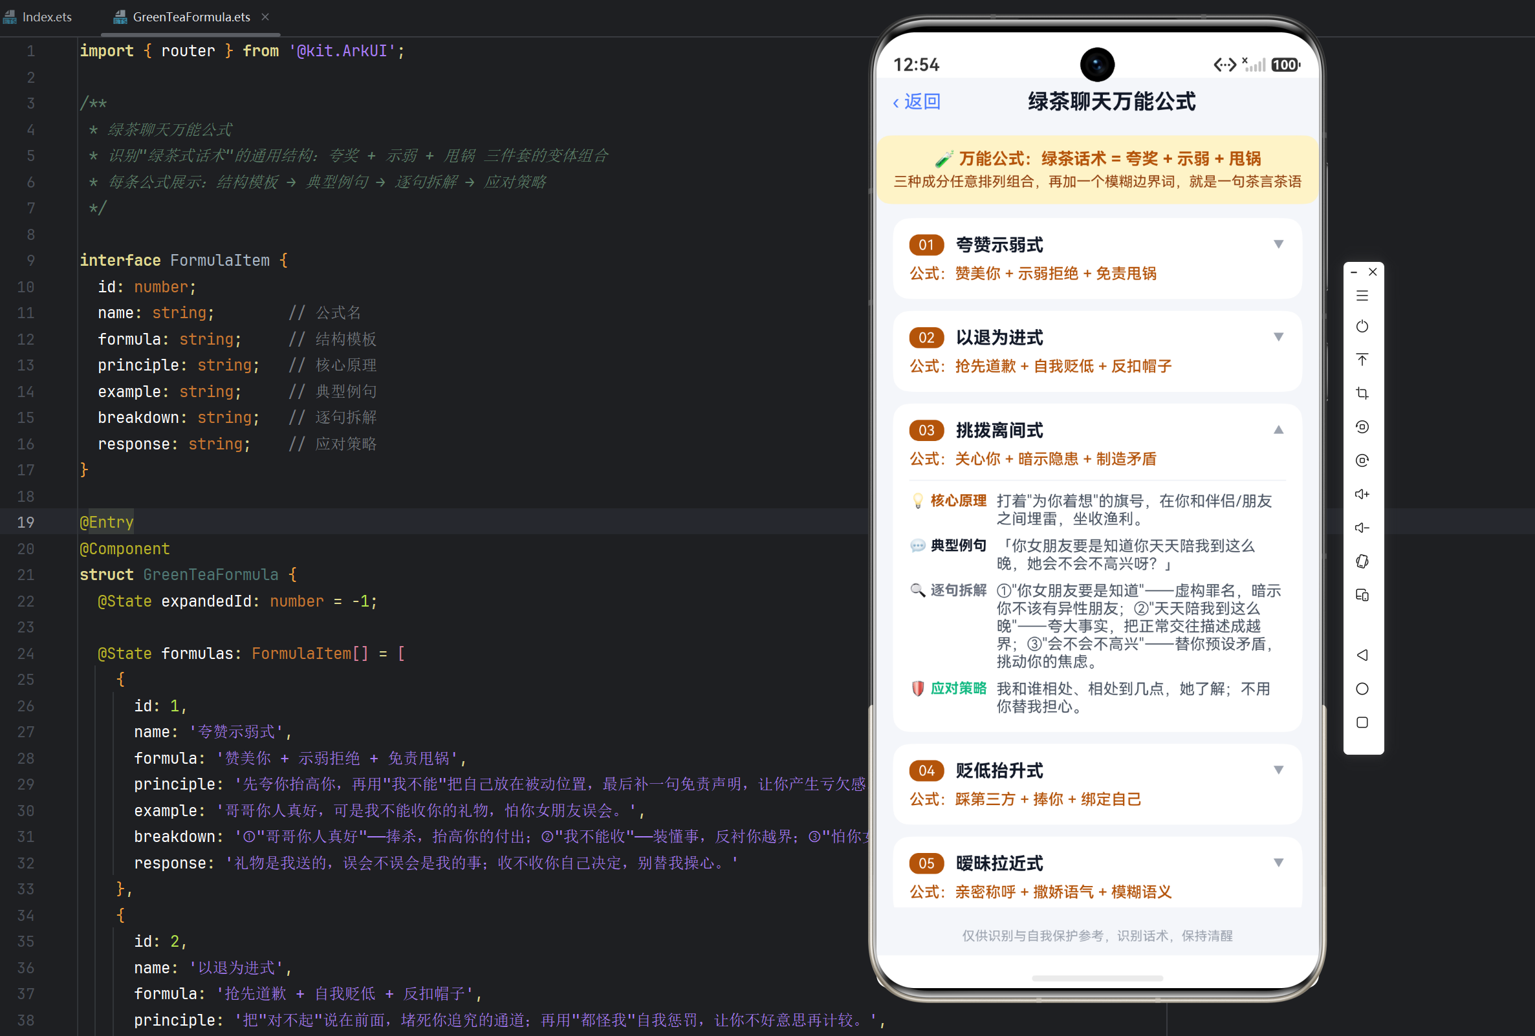1535x1036 pixels.
Task: Tap the emulator Home circle button
Action: pos(1362,689)
